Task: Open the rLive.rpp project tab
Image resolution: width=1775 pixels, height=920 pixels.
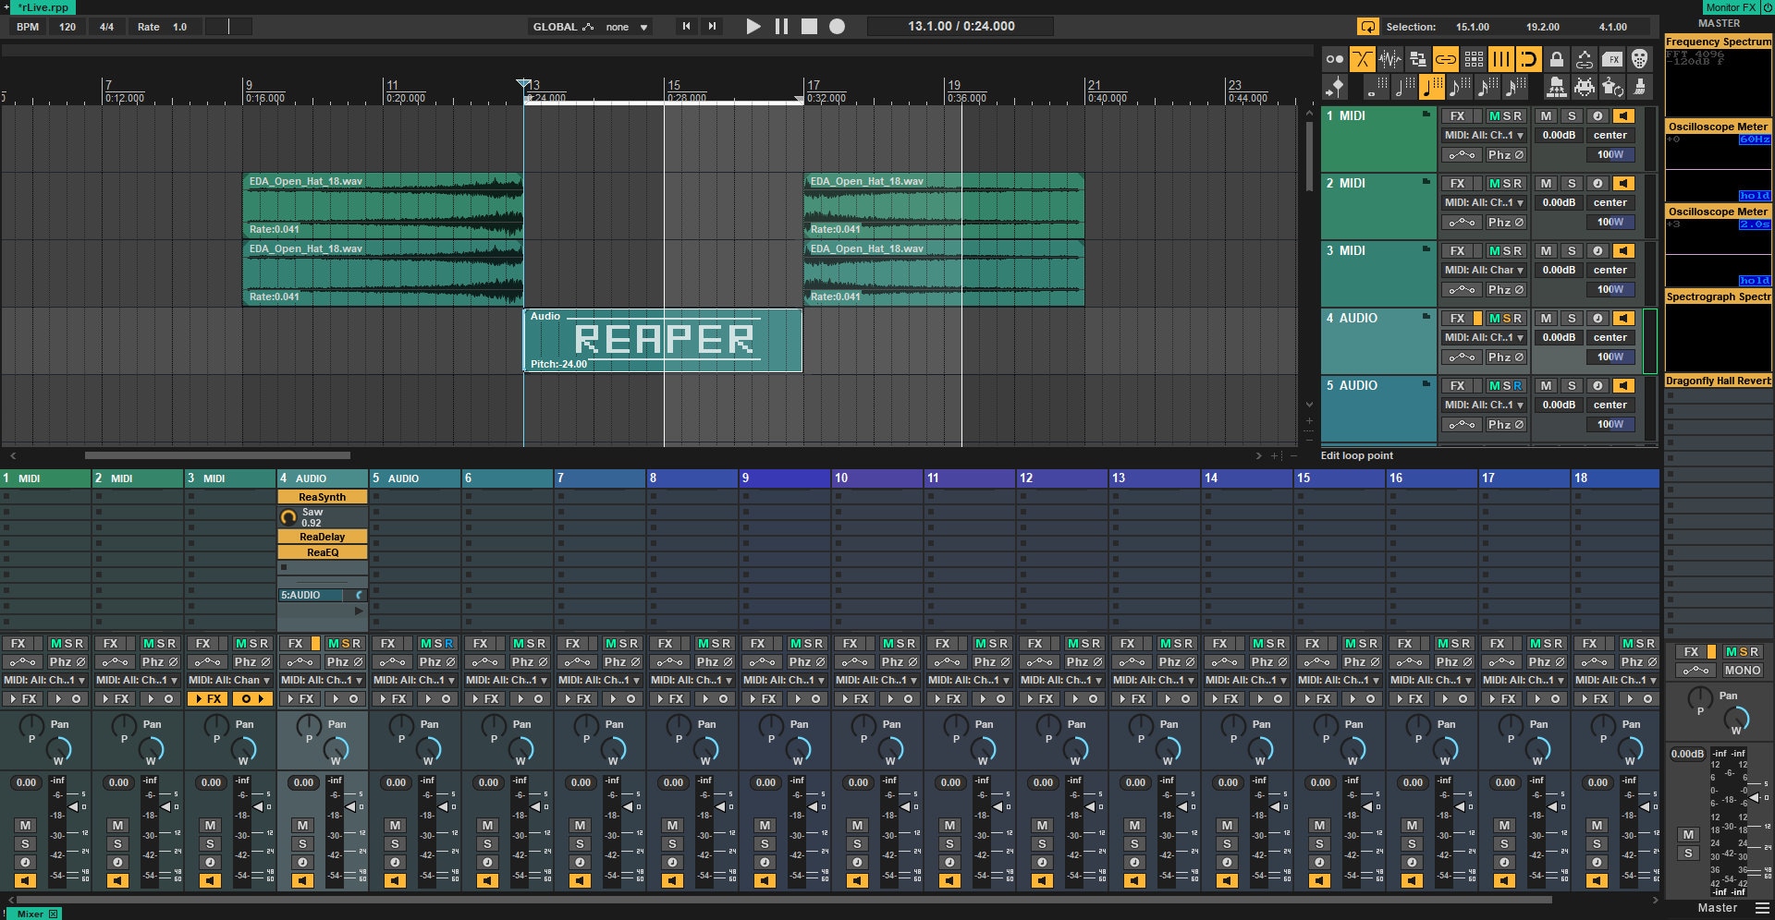Action: pyautogui.click(x=43, y=7)
